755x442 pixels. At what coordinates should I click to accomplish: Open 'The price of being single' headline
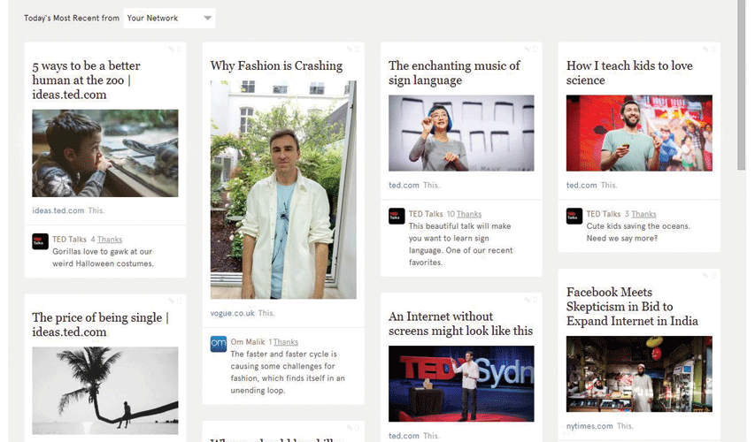click(100, 324)
